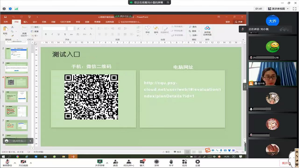Viewport: 299px width, 168px height.
Task: Open 演讲者视图 view dropdown
Action: [x=278, y=9]
